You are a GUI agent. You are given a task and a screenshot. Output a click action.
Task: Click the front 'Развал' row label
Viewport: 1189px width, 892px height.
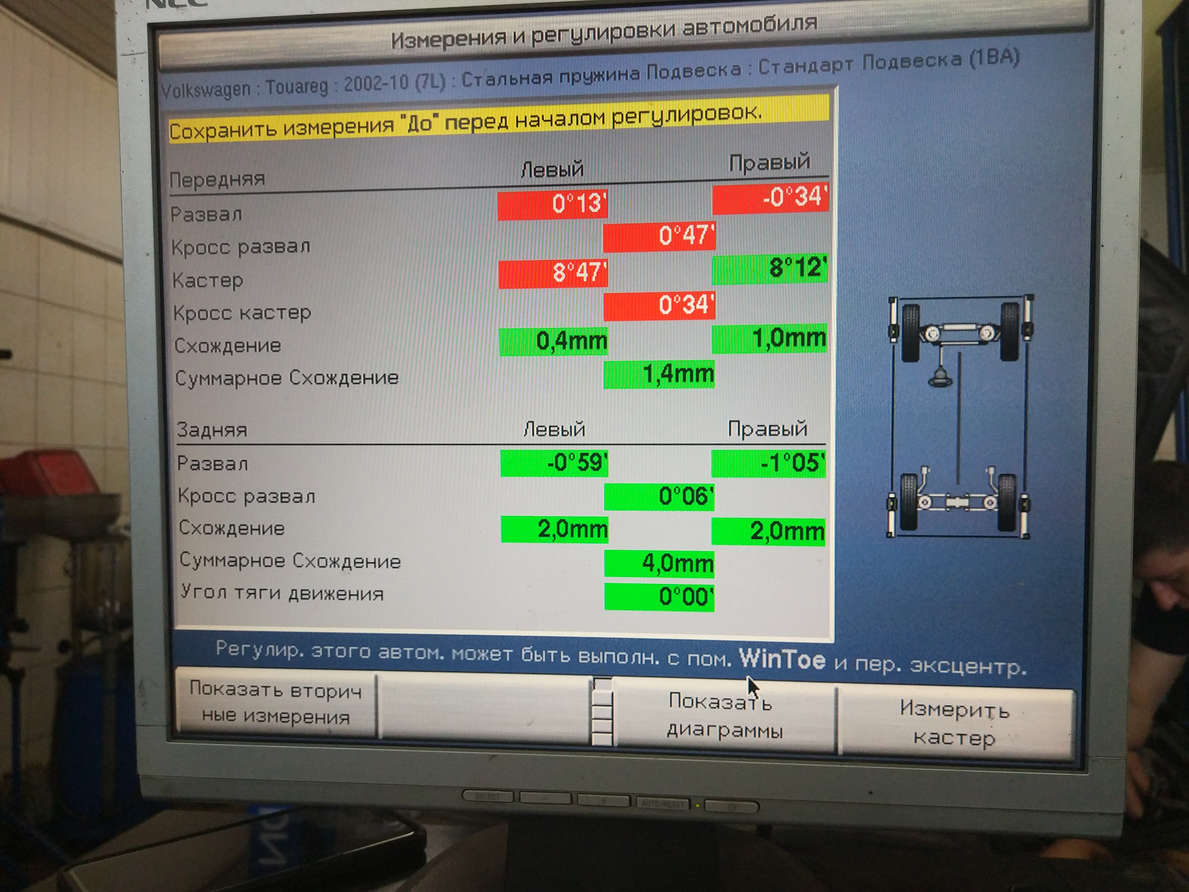206,214
